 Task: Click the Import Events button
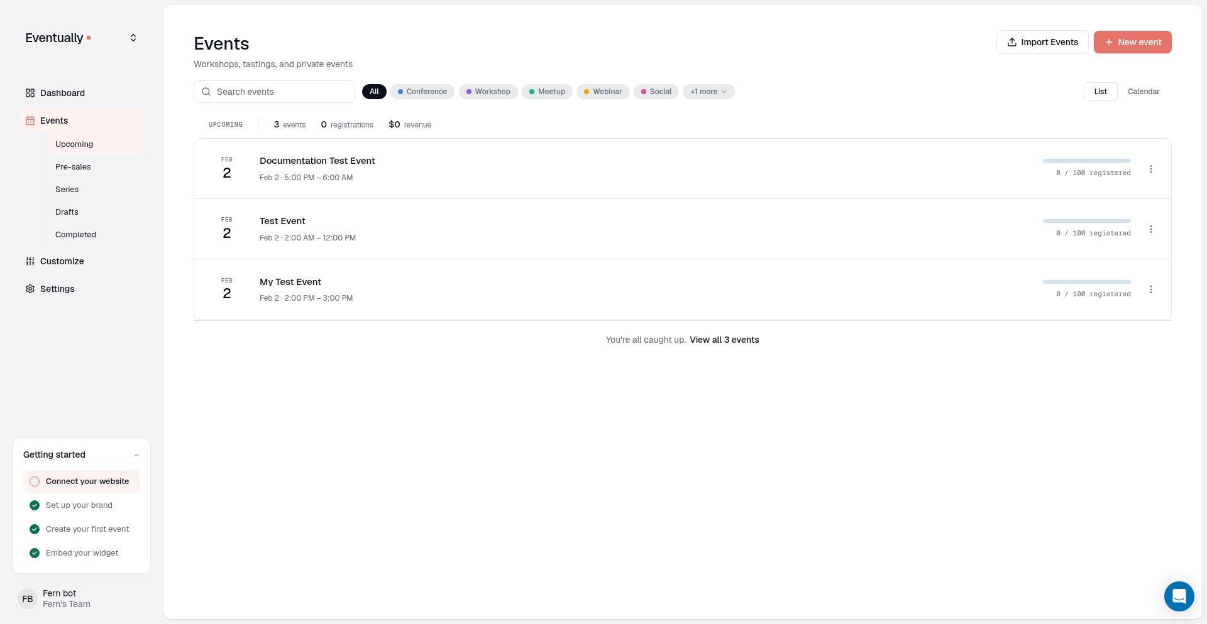[1042, 42]
